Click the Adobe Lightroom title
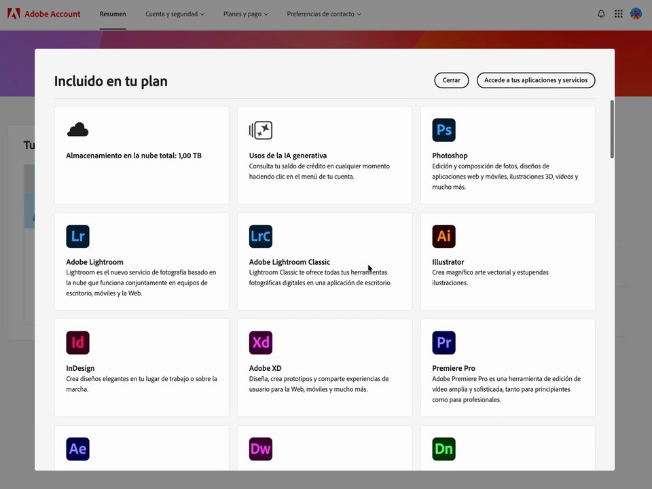652x489 pixels. (x=94, y=262)
